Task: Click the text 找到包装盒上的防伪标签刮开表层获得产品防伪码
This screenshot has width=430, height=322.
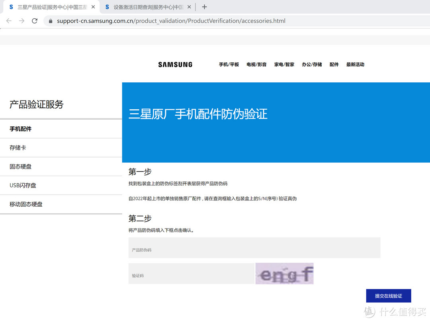Action: (x=178, y=184)
